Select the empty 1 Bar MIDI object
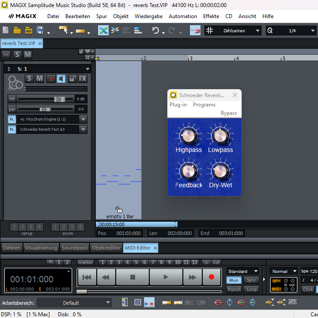This screenshot has height=318, width=318. pos(118,140)
